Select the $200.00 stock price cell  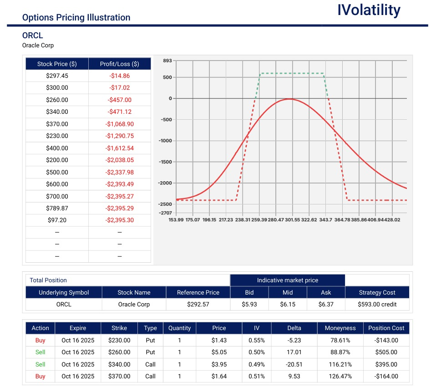pyautogui.click(x=57, y=160)
